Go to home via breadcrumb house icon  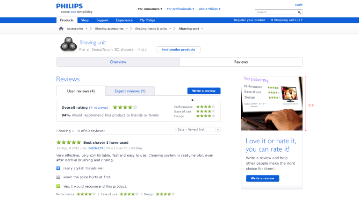61,28
